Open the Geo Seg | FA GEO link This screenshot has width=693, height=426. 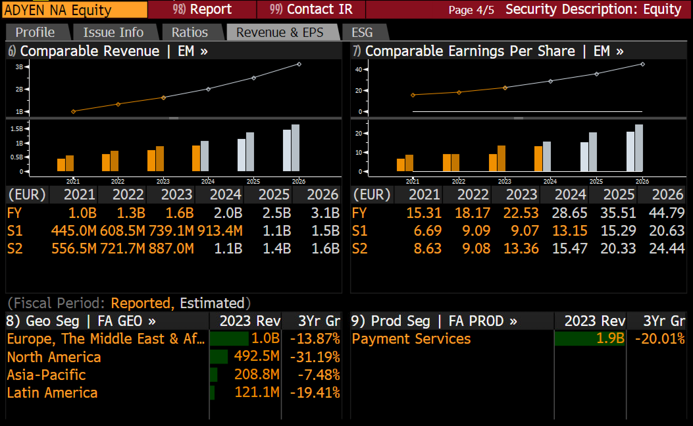tap(81, 321)
